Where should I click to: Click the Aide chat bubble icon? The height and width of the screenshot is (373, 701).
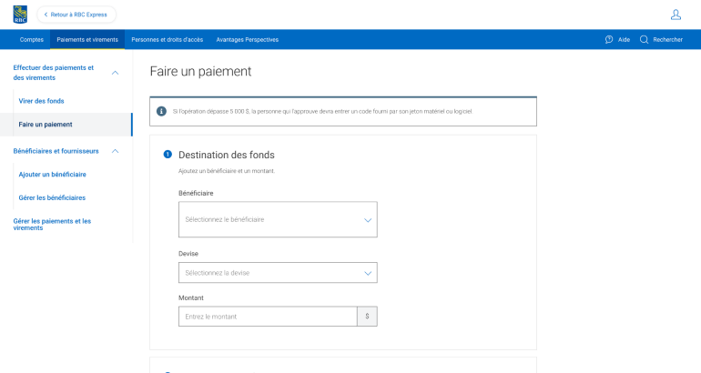[609, 40]
